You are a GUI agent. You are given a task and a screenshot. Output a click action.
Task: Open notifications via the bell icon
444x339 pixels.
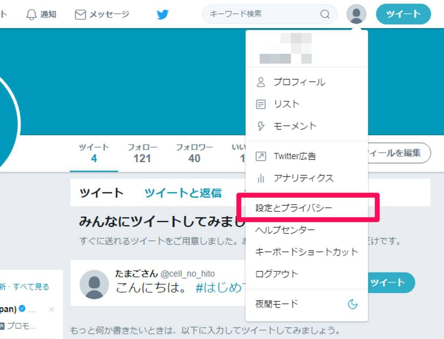click(x=32, y=14)
